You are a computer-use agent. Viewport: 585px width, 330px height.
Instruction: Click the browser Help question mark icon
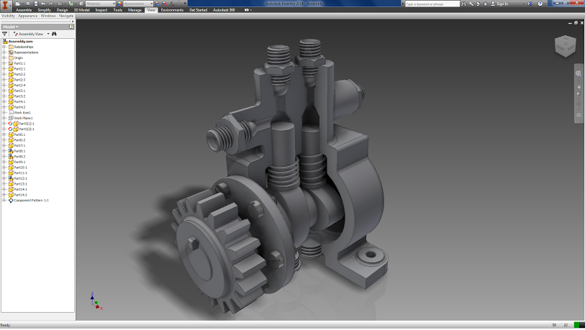pos(71,27)
